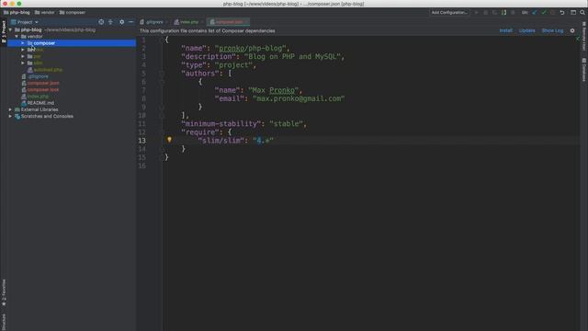This screenshot has width=588, height=331.
Task: Select the slim folder in tree
Action: (38, 63)
